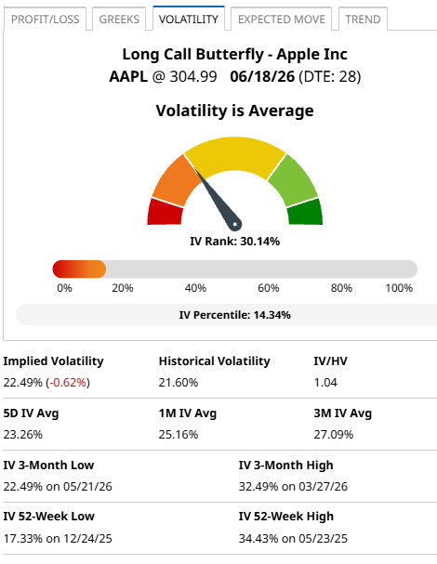Click the orange gauge segment
The height and width of the screenshot is (564, 437).
[x=176, y=180]
